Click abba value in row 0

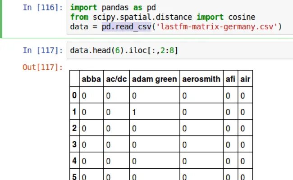click(x=84, y=96)
